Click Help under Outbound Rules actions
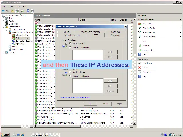The height and width of the screenshot is (137, 183). pos(144,55)
